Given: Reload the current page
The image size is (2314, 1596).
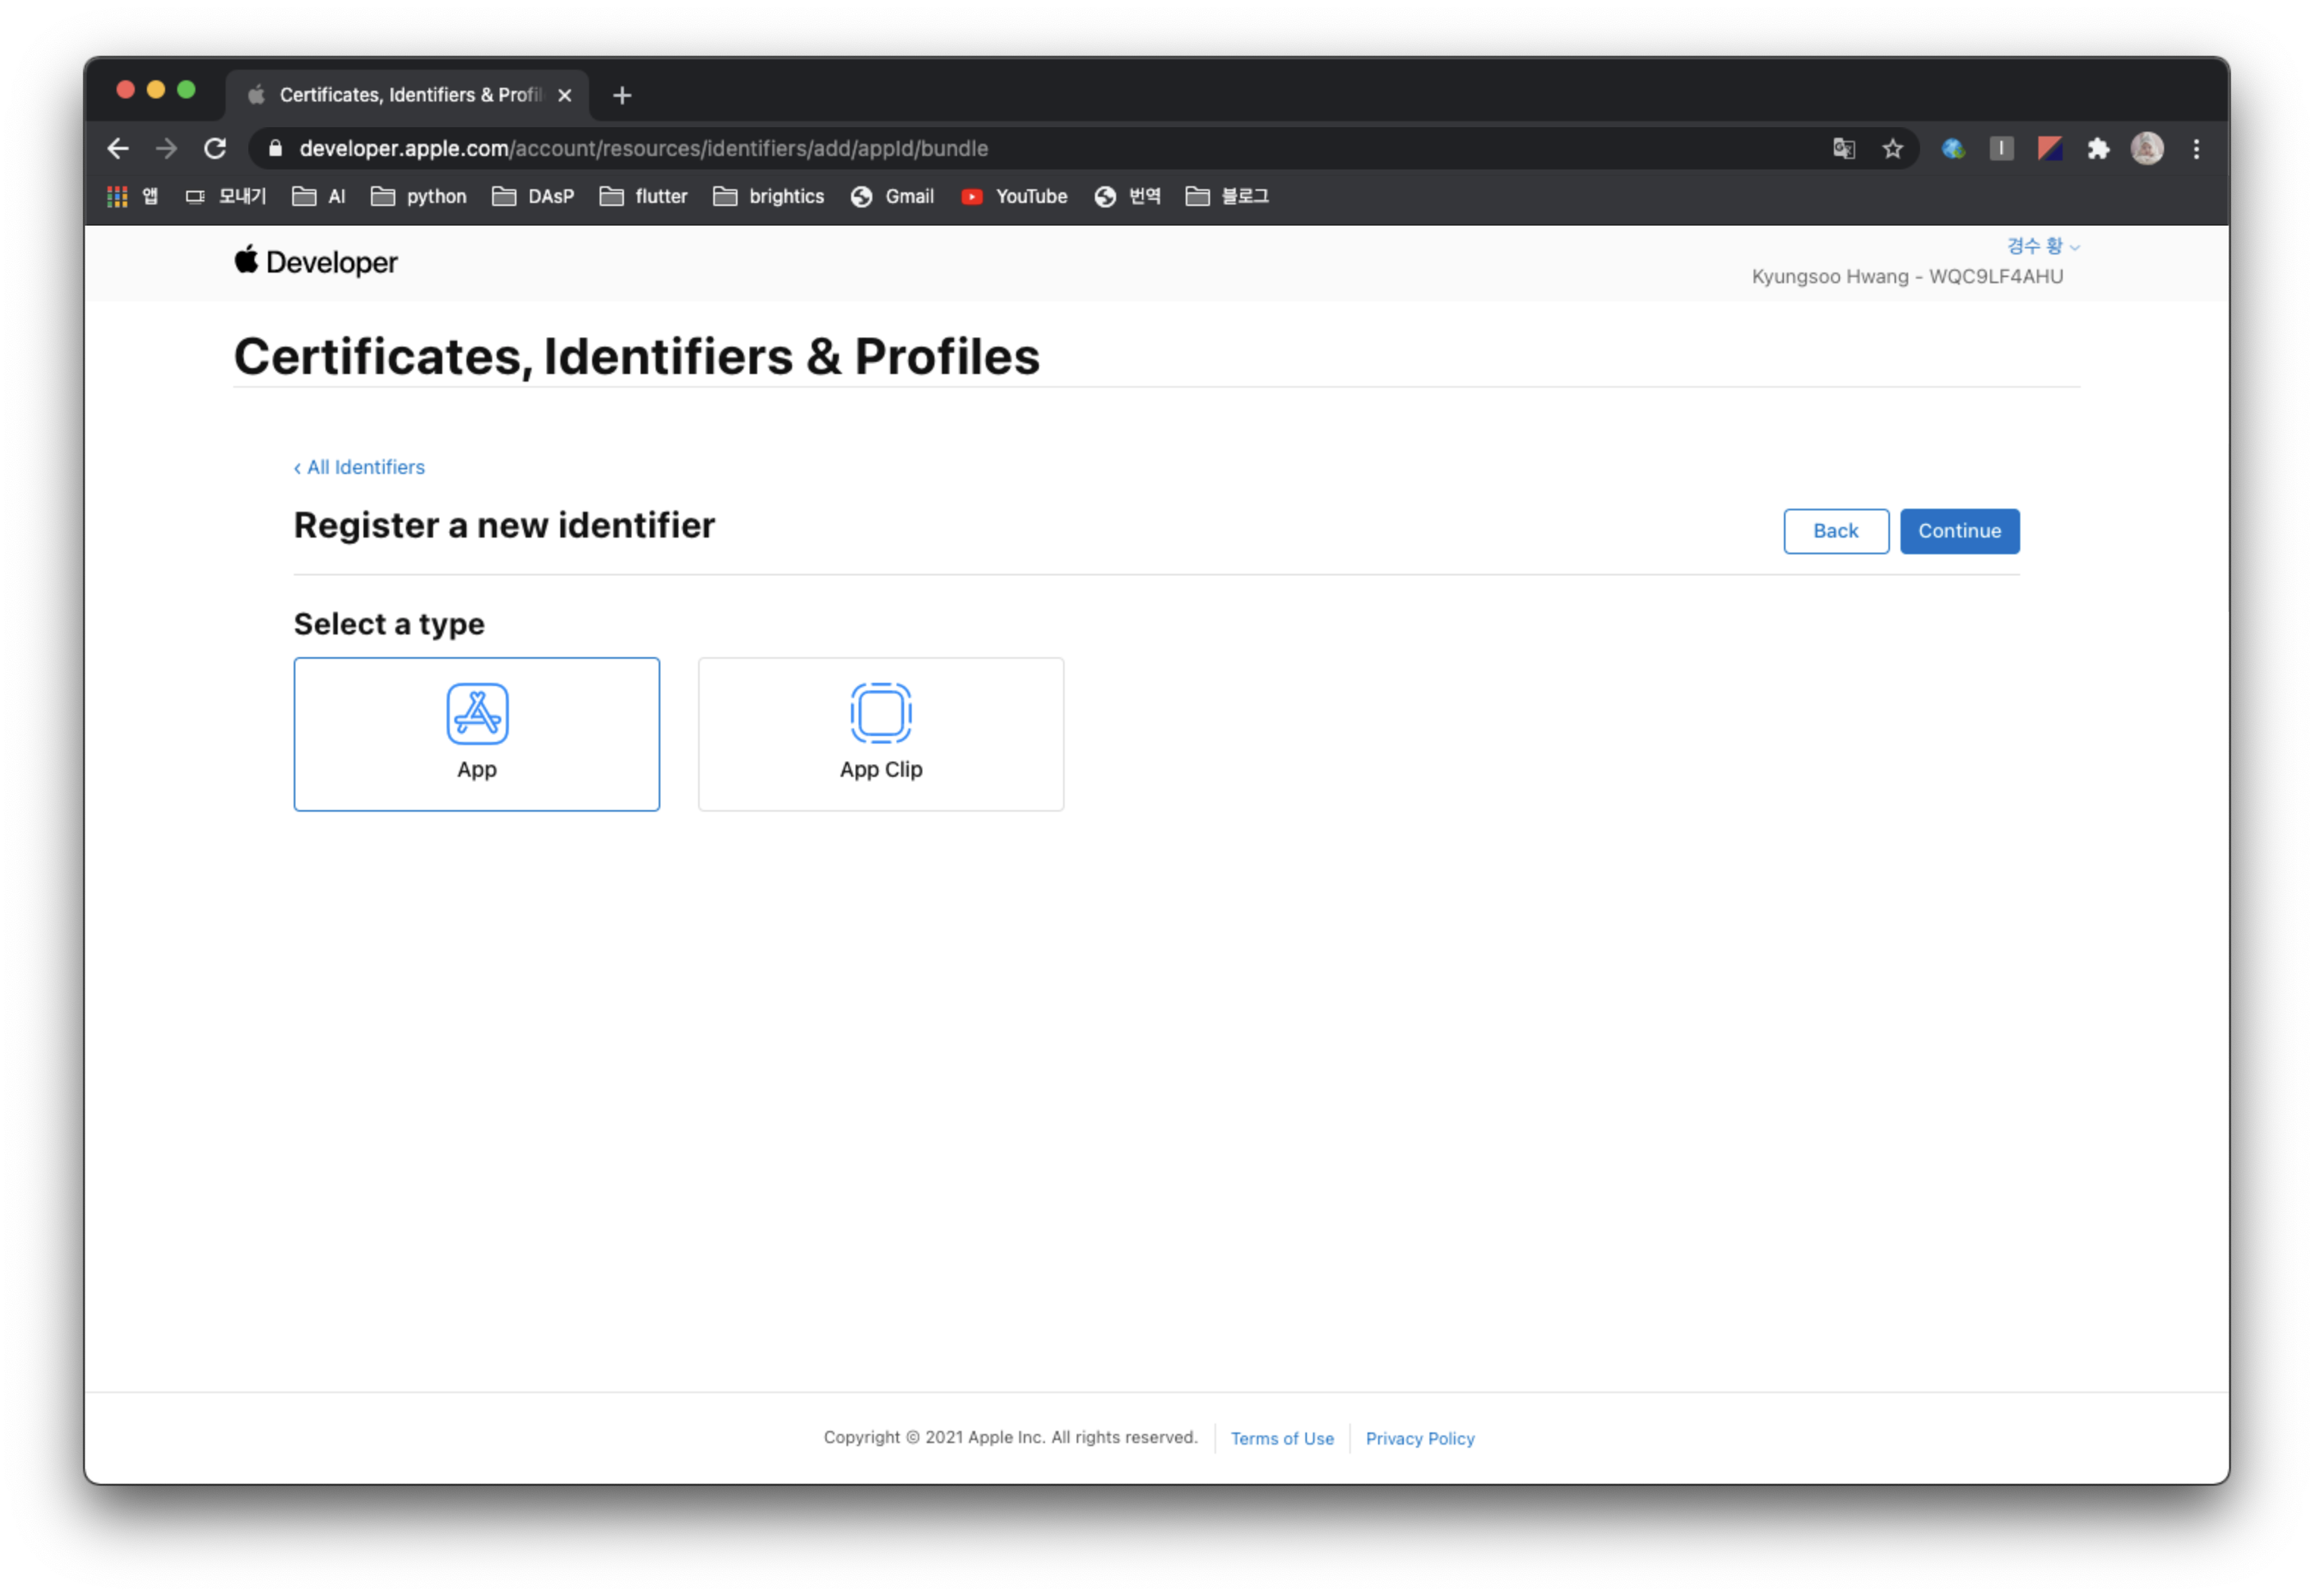Looking at the screenshot, I should 215,149.
